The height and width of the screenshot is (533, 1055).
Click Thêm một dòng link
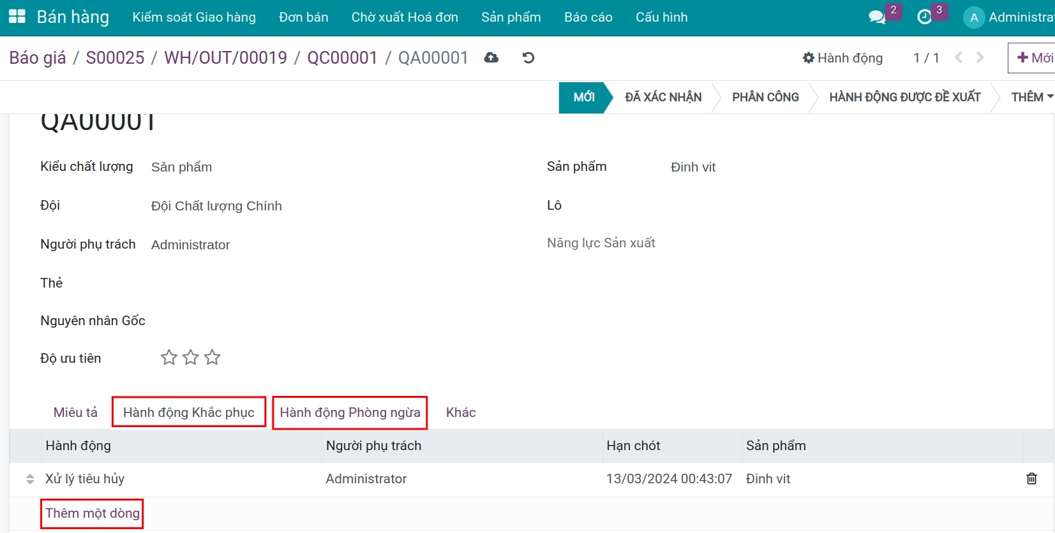click(93, 513)
